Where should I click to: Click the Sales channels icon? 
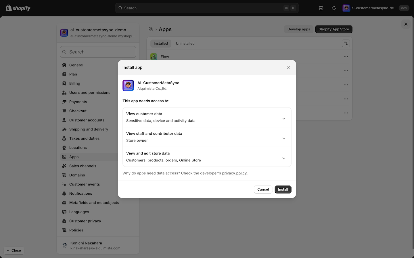64,166
